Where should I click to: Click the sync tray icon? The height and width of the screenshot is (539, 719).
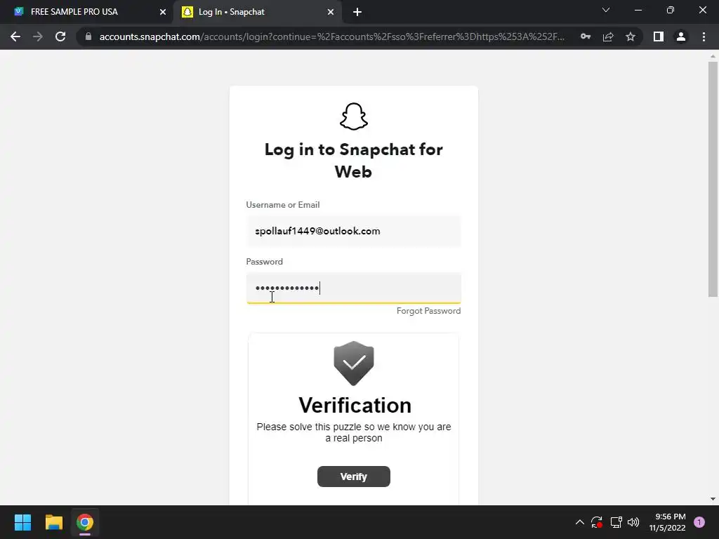click(x=597, y=522)
